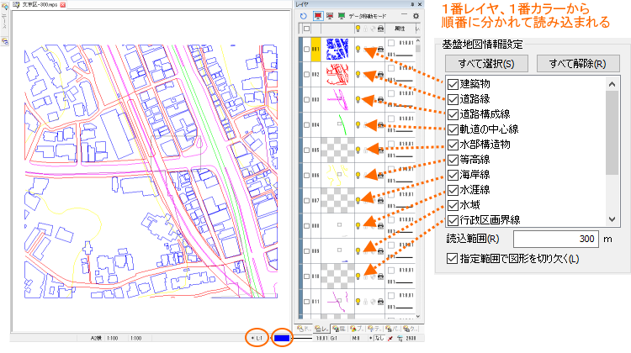
Task: Click the green monitor display mode icon
Action: click(x=342, y=16)
